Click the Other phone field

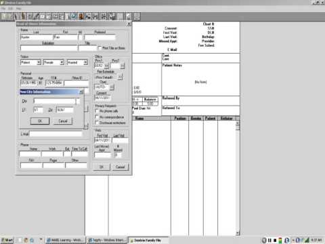[76, 165]
